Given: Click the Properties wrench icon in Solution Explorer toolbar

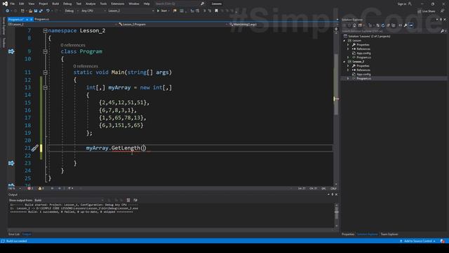Looking at the screenshot, I should click(406, 25).
